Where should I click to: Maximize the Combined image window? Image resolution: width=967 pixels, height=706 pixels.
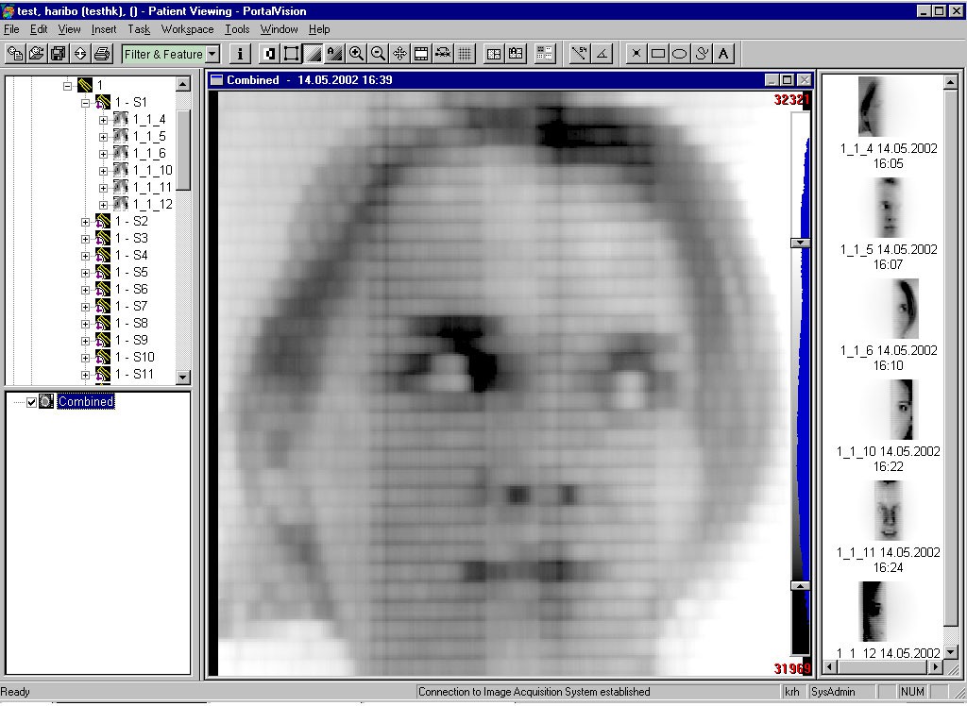click(x=788, y=80)
